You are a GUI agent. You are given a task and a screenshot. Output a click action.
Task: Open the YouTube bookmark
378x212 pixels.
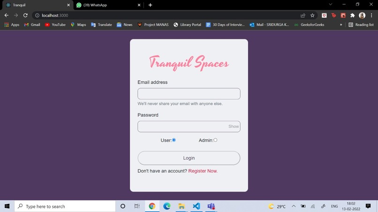tap(55, 24)
